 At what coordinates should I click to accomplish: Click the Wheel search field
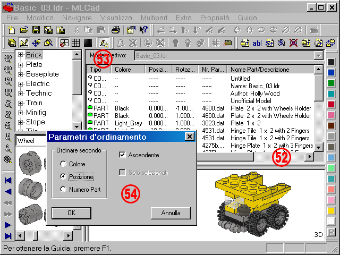pos(32,141)
